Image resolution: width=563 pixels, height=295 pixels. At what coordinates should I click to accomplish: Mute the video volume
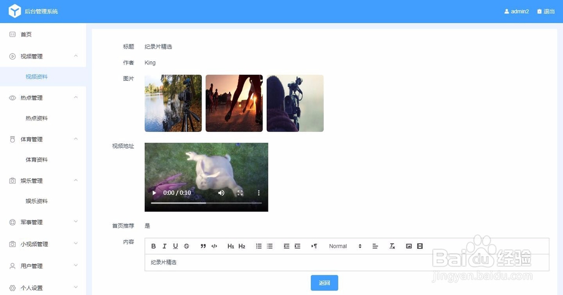(x=221, y=193)
